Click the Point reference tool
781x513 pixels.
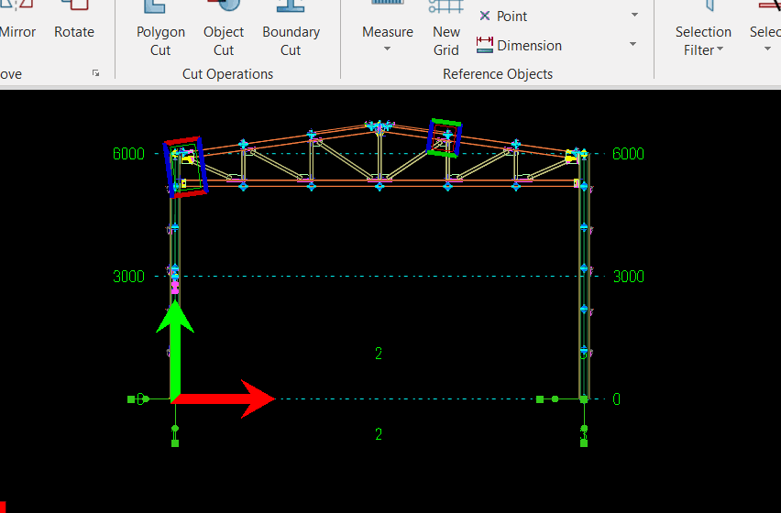tap(503, 16)
